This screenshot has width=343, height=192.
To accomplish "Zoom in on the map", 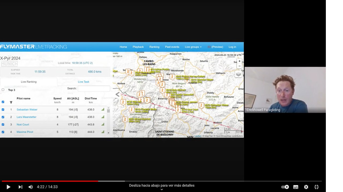I will pos(239,61).
